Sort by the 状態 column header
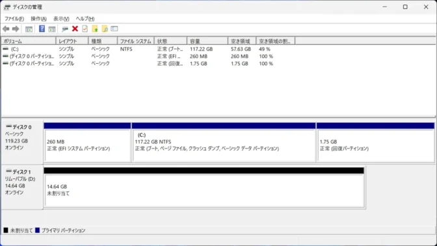The image size is (437, 246). click(x=170, y=41)
